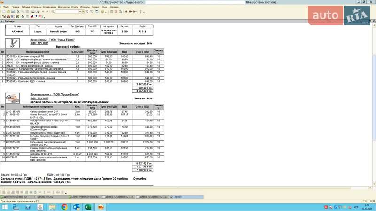Click the Cut scissors icon
The height and width of the screenshot is (211, 376).
pyautogui.click(x=18, y=12)
